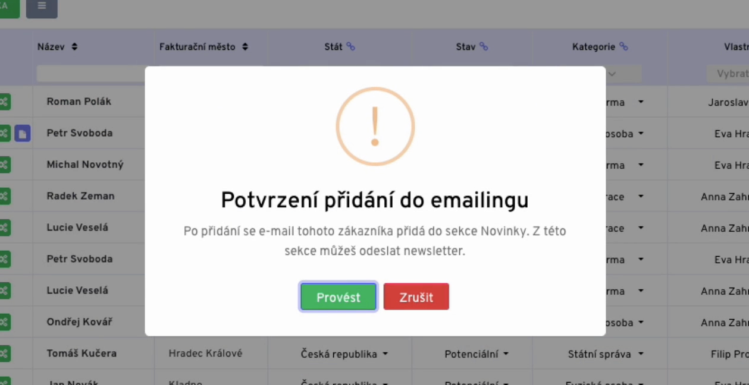Click the chain icon by Kategorie header
The width and height of the screenshot is (749, 385).
click(623, 46)
